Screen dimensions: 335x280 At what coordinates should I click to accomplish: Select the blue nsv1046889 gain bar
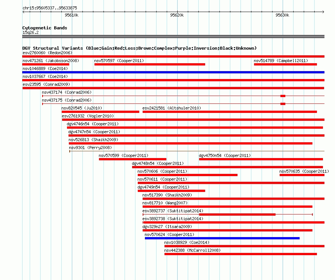173,72
